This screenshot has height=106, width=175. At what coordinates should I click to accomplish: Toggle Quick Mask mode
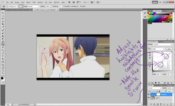pyautogui.click(x=3, y=82)
